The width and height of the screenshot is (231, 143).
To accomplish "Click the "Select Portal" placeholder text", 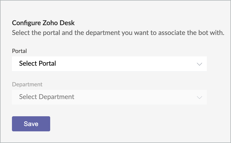I will click(37, 64).
